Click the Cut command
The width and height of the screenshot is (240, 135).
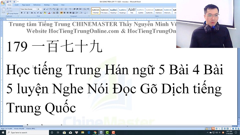tap(9, 8)
